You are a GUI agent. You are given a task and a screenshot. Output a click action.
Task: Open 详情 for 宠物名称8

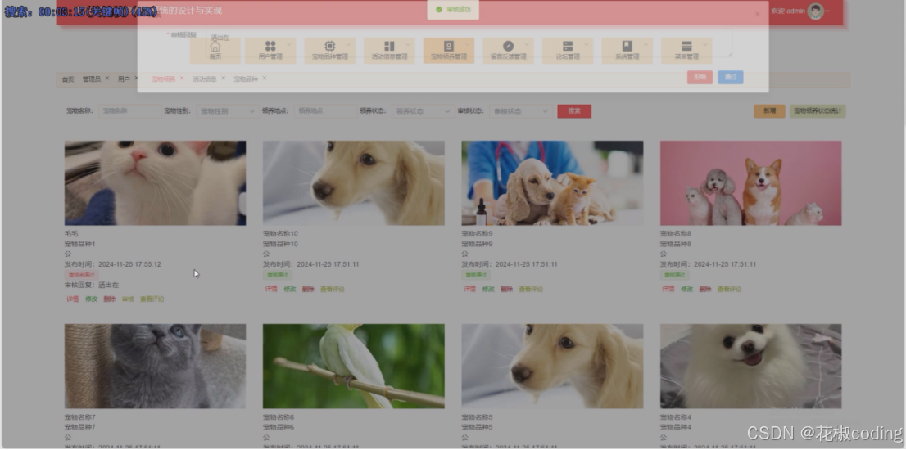click(x=668, y=289)
